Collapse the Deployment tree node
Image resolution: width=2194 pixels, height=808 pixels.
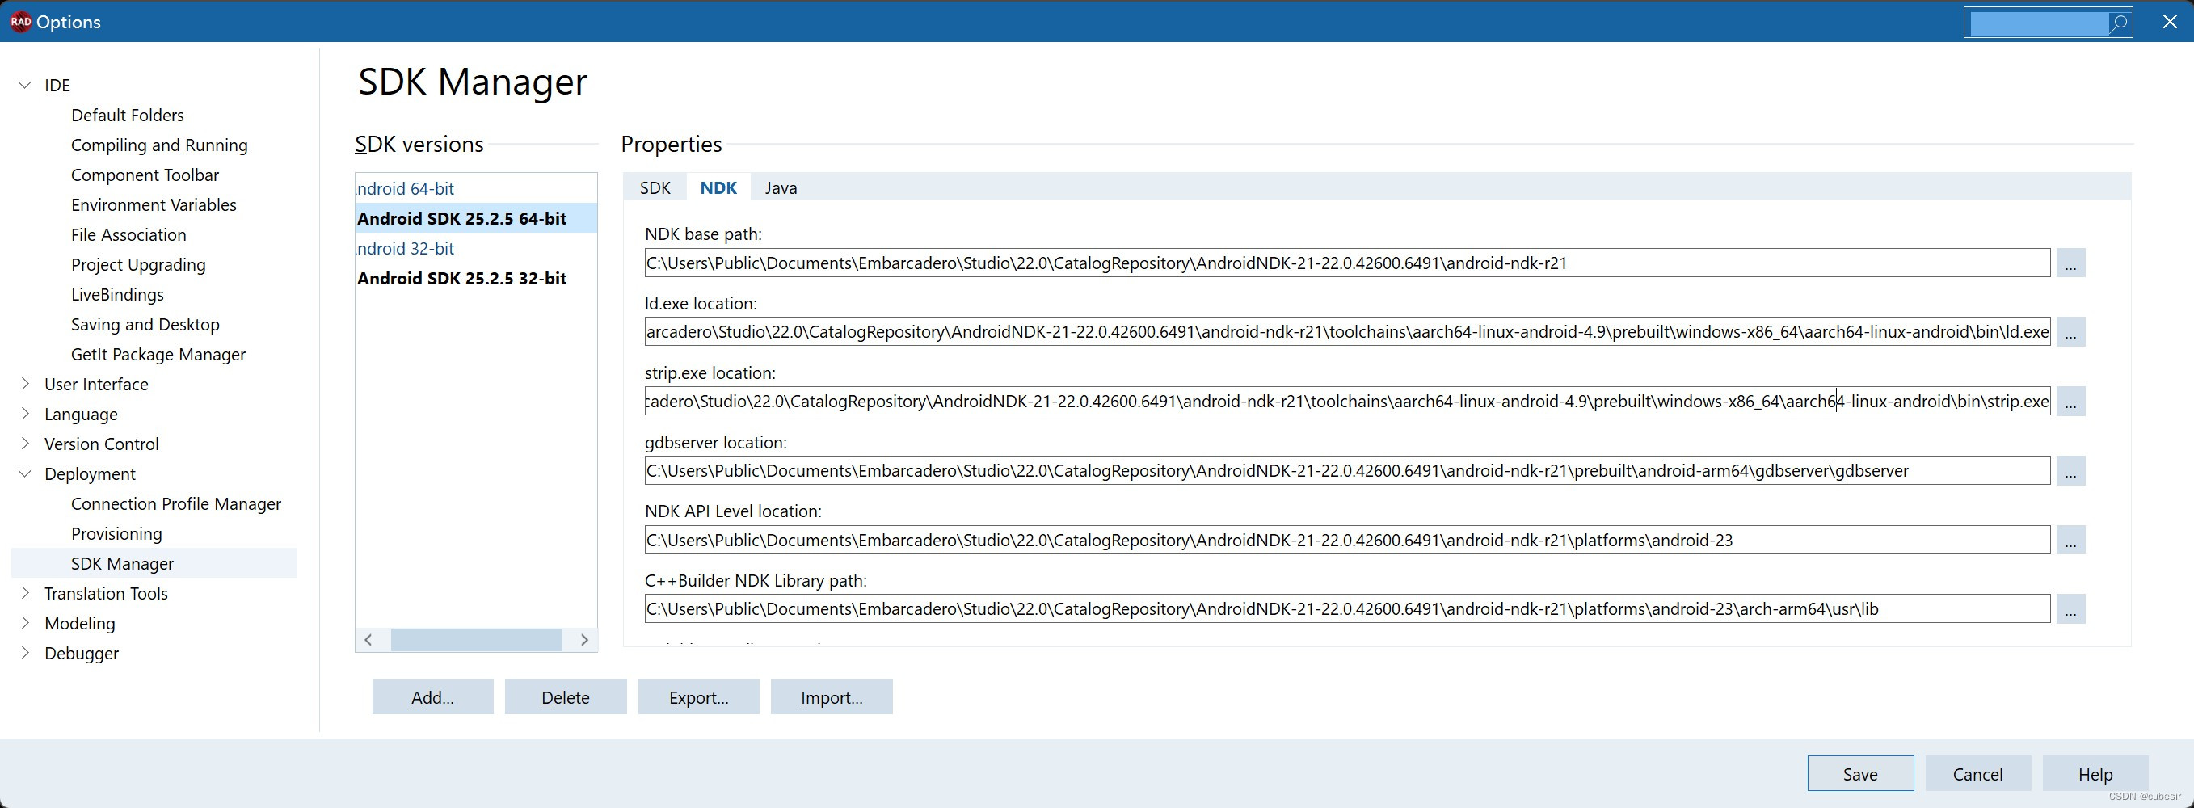click(x=26, y=473)
